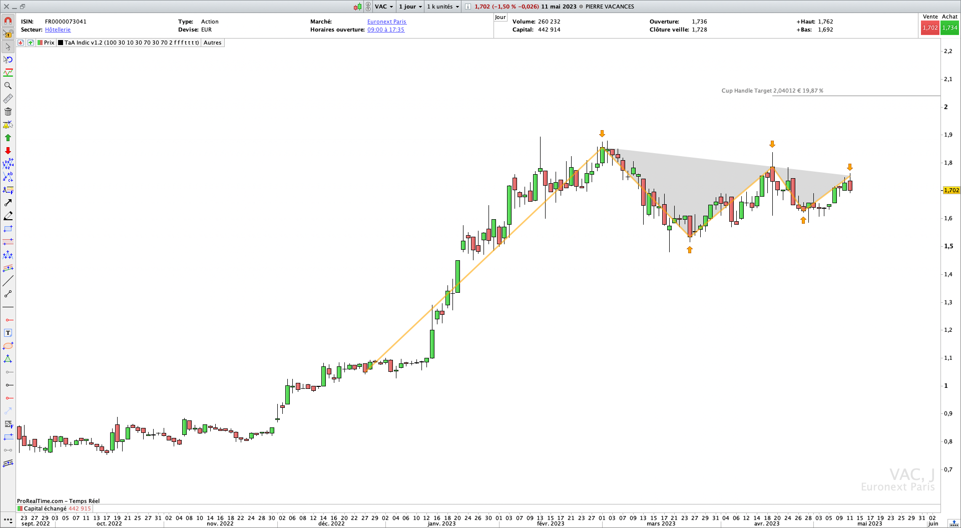Open the Capital échangé indicator label
Viewport: 961px width, 528px height.
[x=54, y=508]
